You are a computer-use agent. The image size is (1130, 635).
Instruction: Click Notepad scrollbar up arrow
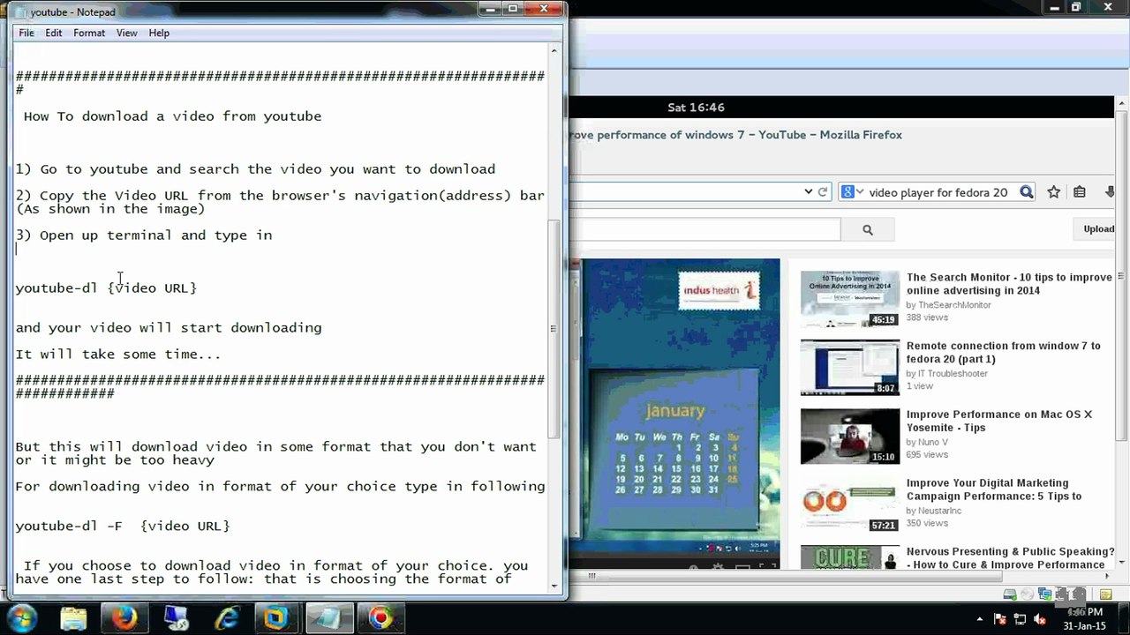tap(554, 50)
